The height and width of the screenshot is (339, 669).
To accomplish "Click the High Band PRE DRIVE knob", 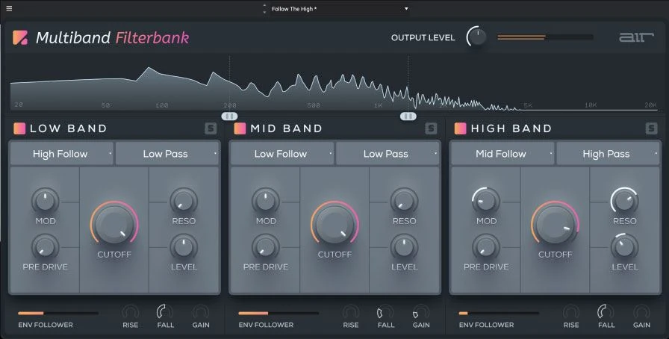I will (x=485, y=246).
